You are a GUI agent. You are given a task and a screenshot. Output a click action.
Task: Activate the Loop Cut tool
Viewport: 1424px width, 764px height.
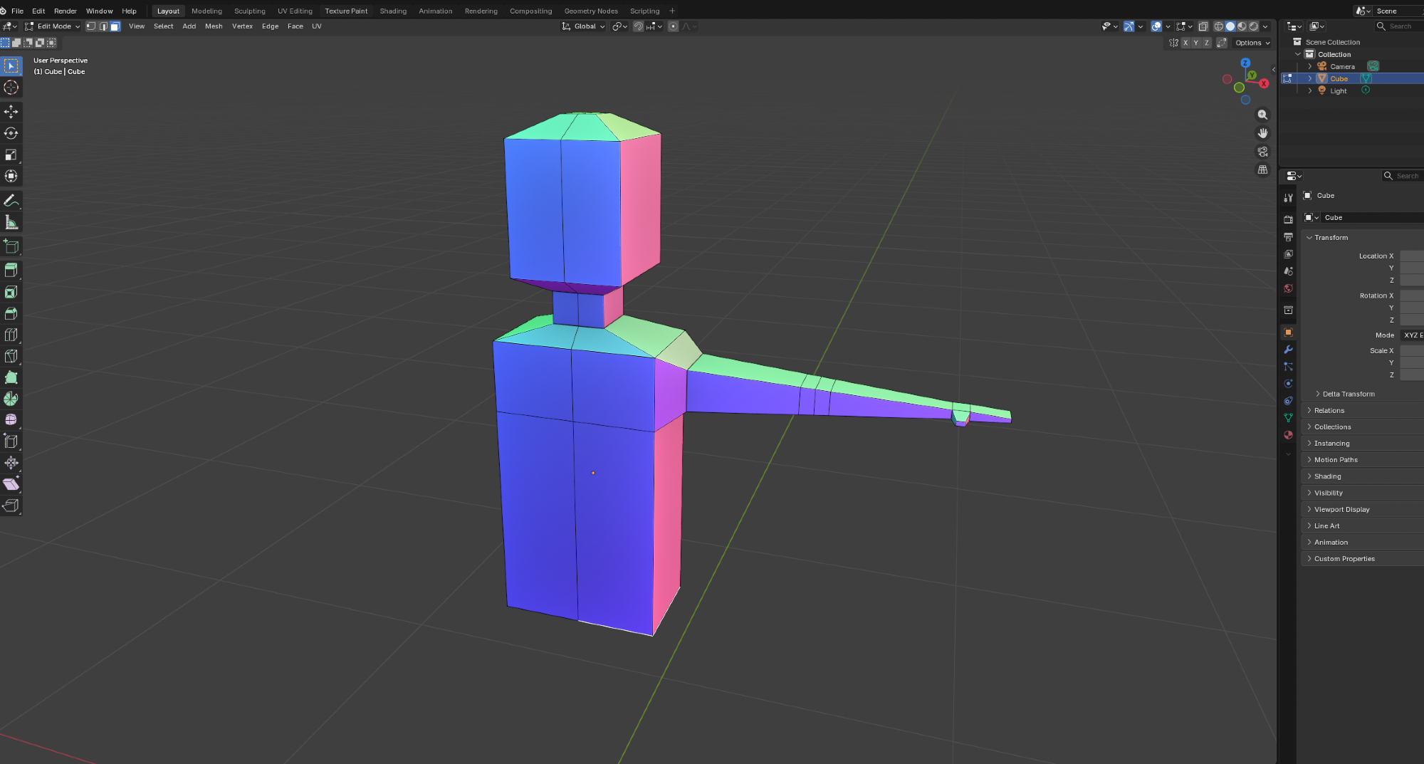click(x=11, y=335)
